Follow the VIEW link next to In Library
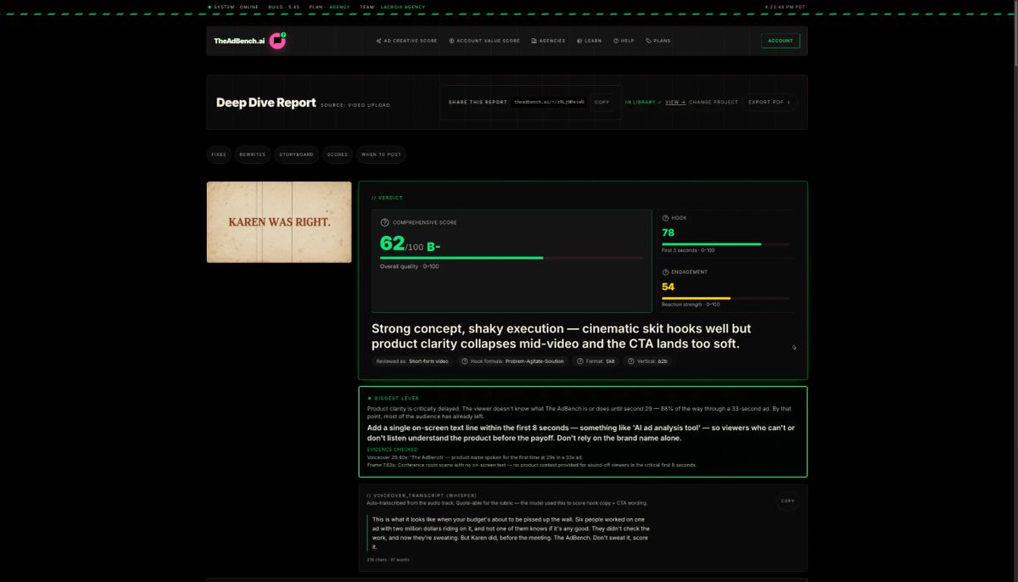 click(675, 103)
